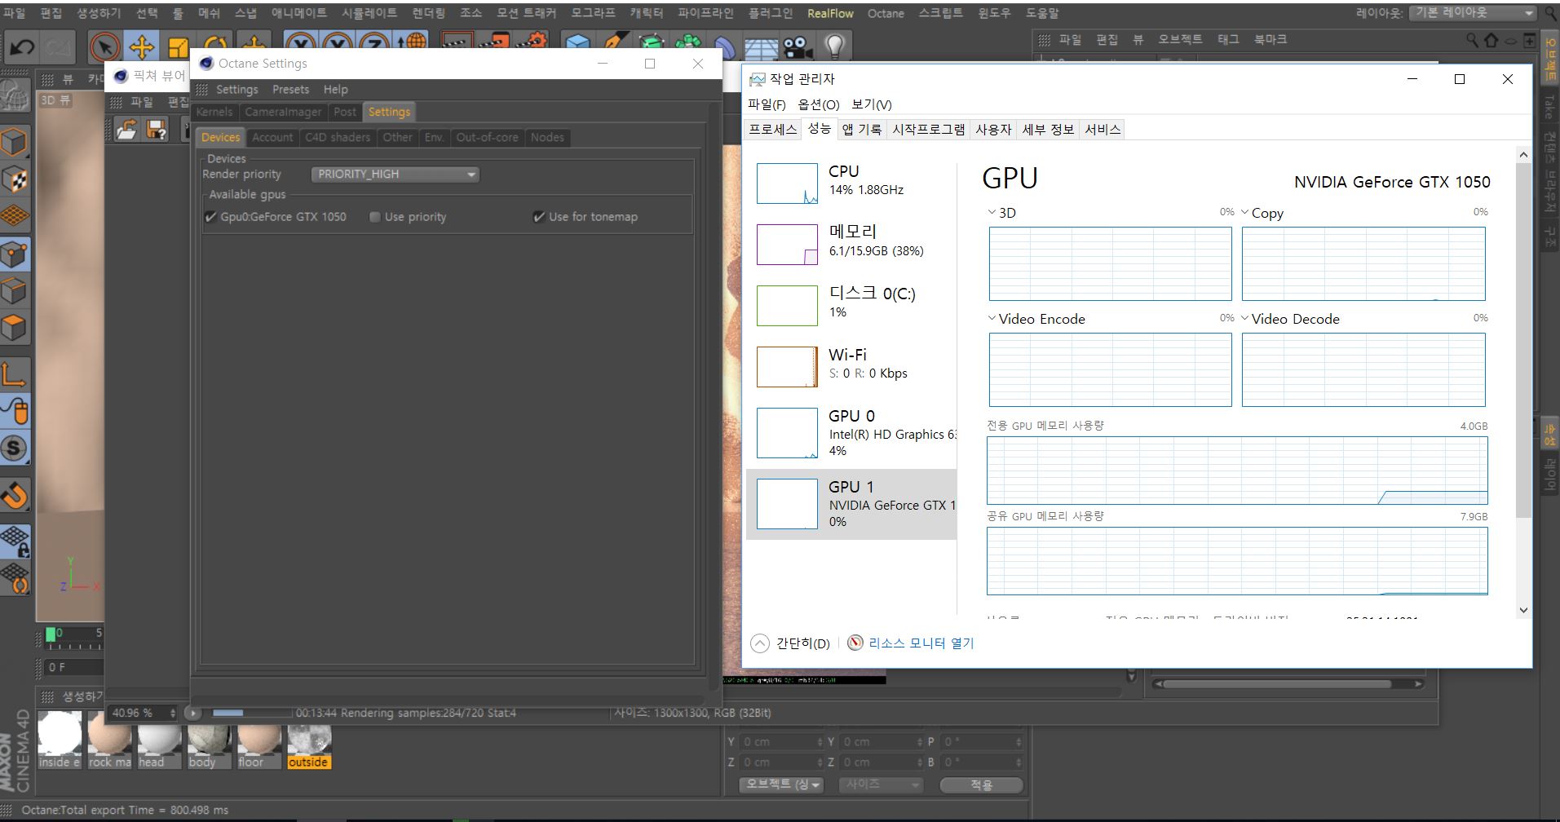Image resolution: width=1560 pixels, height=822 pixels.
Task: Switch to Out-of-core sub-tab
Action: pyautogui.click(x=487, y=137)
